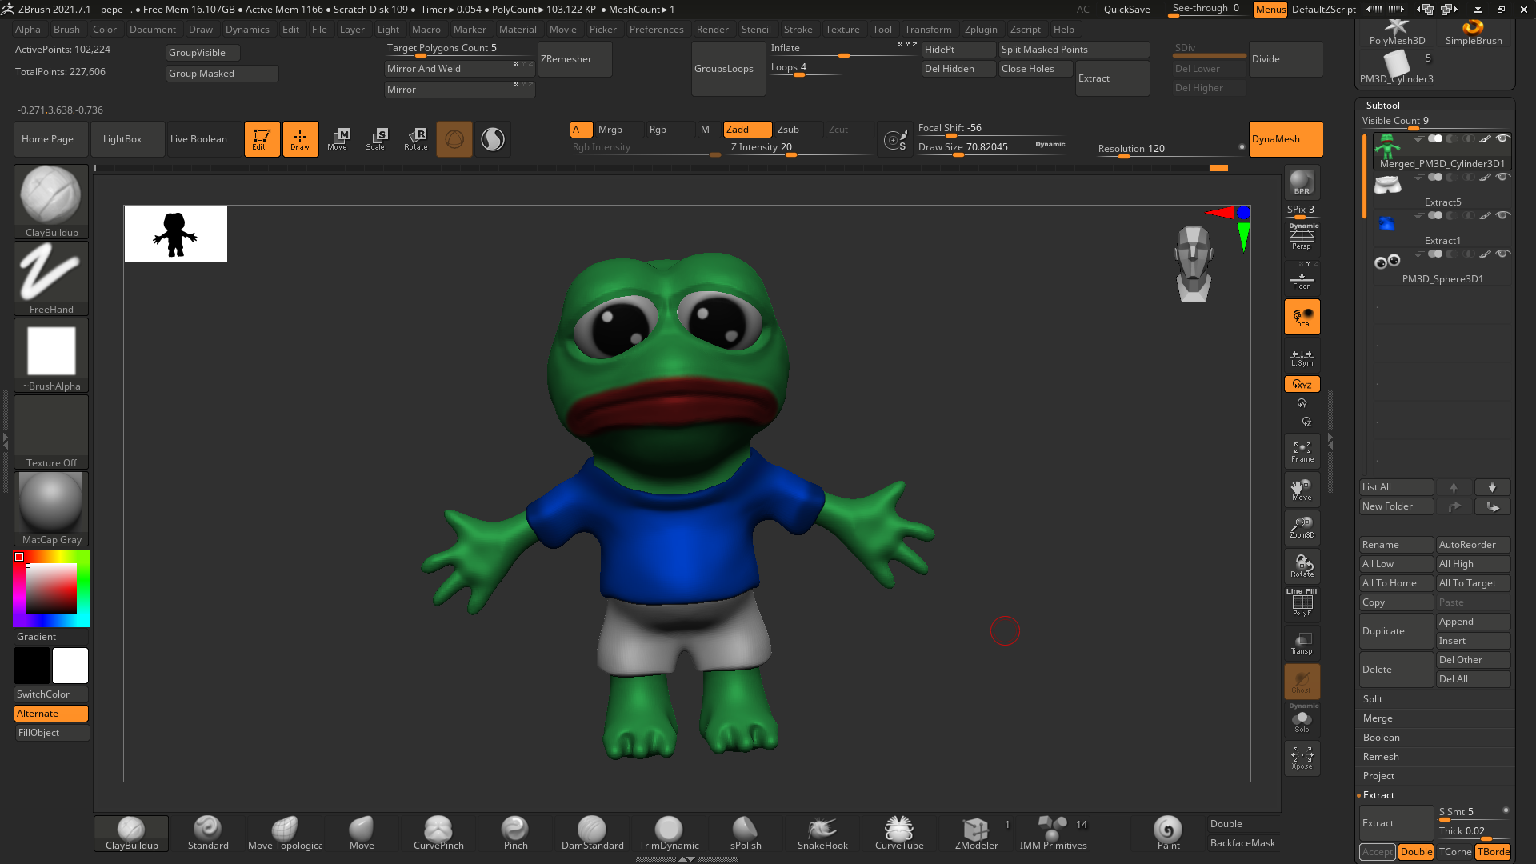Image resolution: width=1536 pixels, height=864 pixels.
Task: Toggle Solo mode
Action: 1302,720
